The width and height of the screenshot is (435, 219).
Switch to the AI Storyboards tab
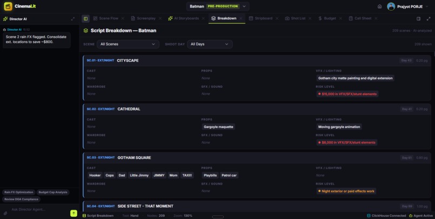pos(186,18)
